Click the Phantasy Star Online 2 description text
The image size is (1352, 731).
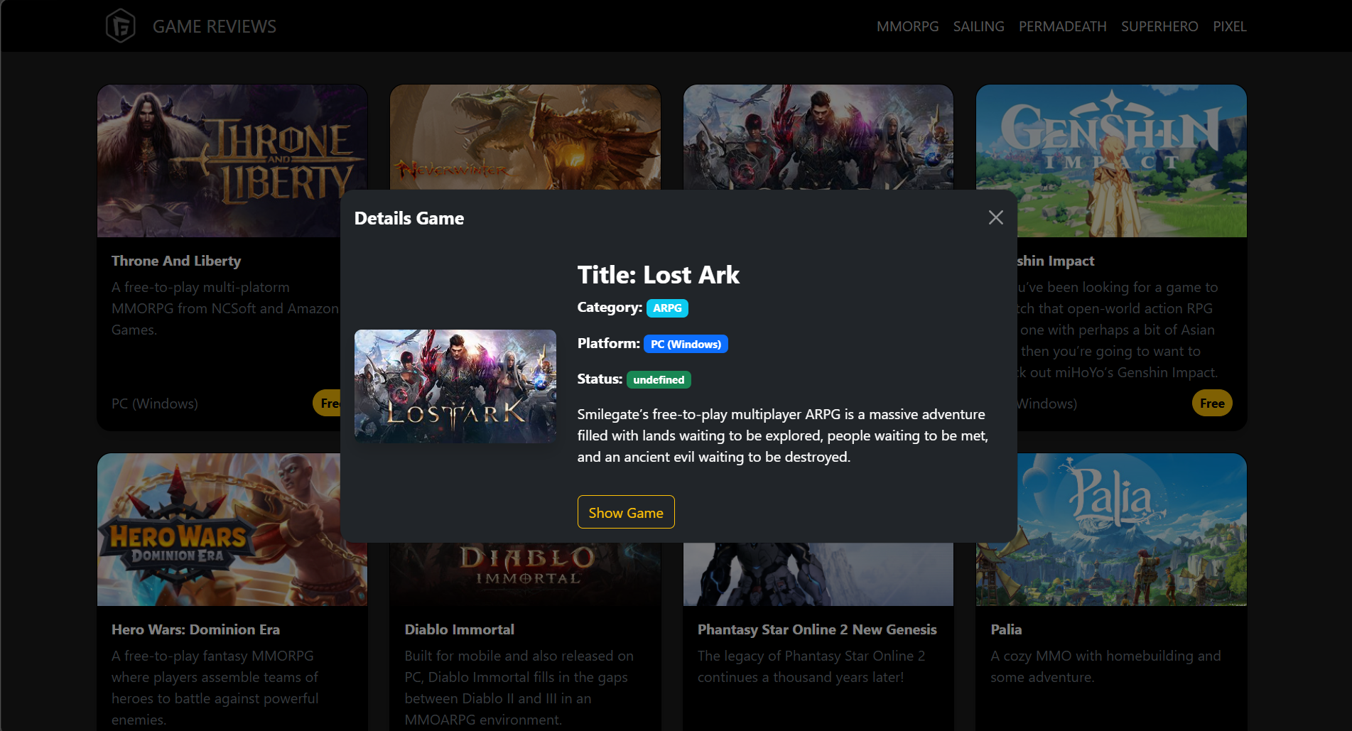pos(811,666)
